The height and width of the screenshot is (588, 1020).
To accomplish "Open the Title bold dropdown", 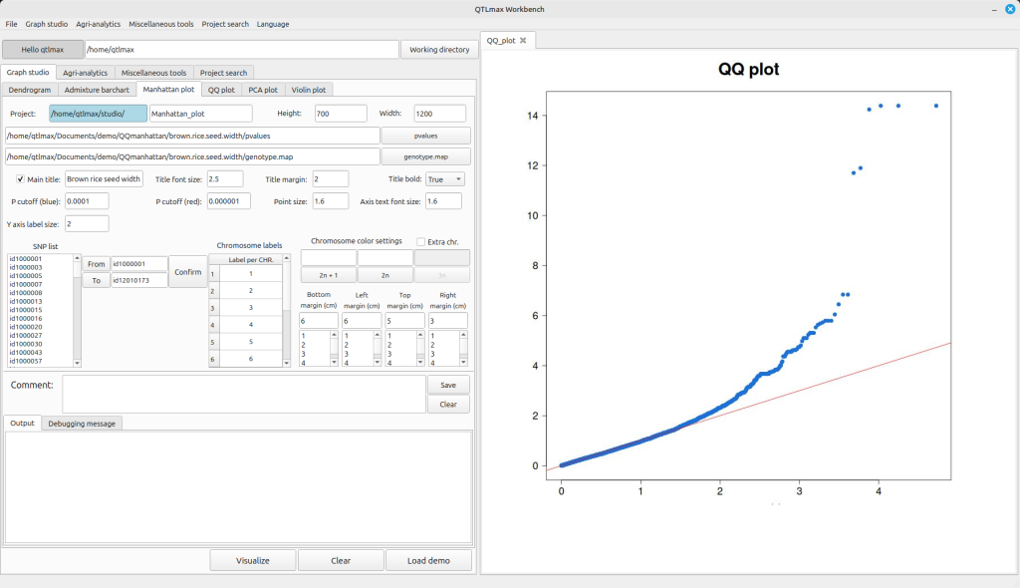I will click(x=444, y=179).
